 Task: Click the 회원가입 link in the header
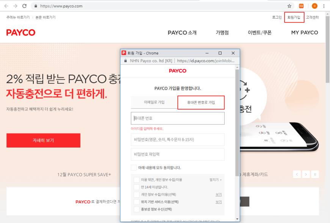[x=294, y=17]
